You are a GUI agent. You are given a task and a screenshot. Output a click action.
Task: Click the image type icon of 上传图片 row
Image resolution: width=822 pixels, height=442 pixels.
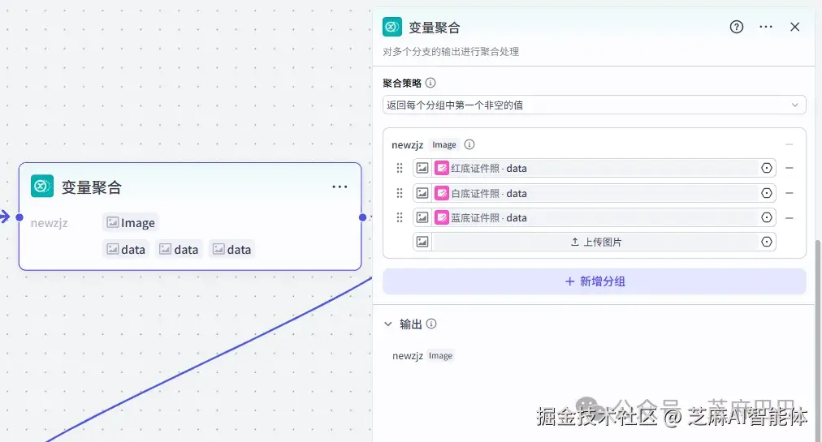point(422,242)
